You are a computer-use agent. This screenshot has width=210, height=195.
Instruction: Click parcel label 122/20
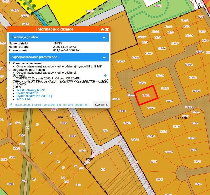(189, 107)
